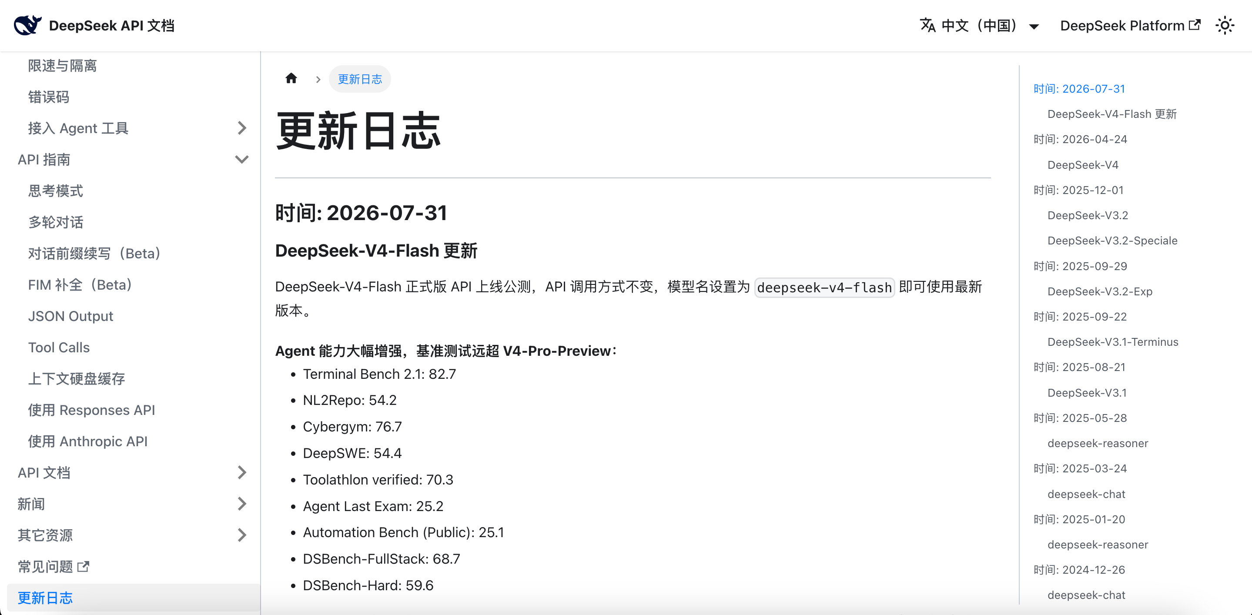Open 常见问题 external link
Screen dimensions: 1252x615
[54, 566]
